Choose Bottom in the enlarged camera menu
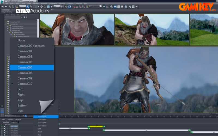 tap(22, 106)
